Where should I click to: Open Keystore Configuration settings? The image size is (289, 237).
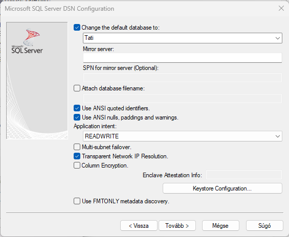(x=223, y=188)
